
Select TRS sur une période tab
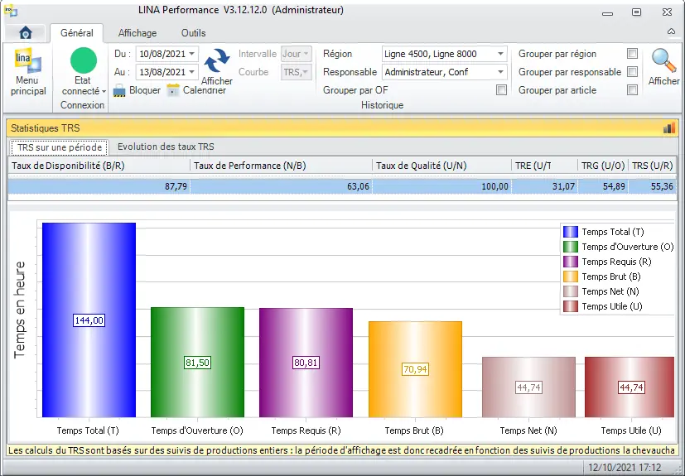pyautogui.click(x=59, y=147)
